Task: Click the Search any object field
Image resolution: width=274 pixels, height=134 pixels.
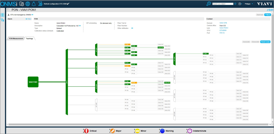Action: click(223, 4)
